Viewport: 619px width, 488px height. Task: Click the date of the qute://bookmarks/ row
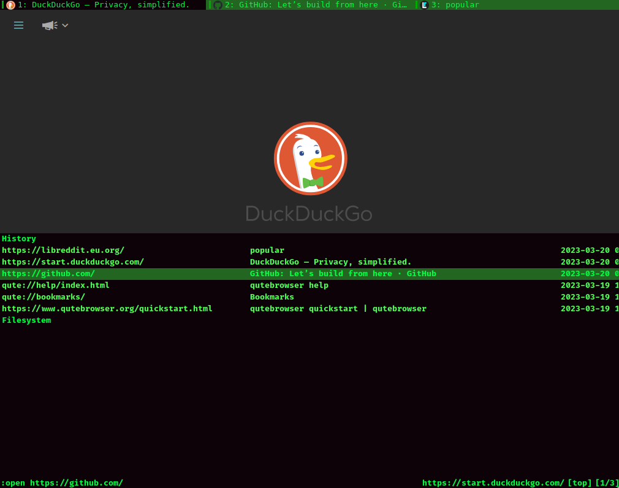pos(590,297)
